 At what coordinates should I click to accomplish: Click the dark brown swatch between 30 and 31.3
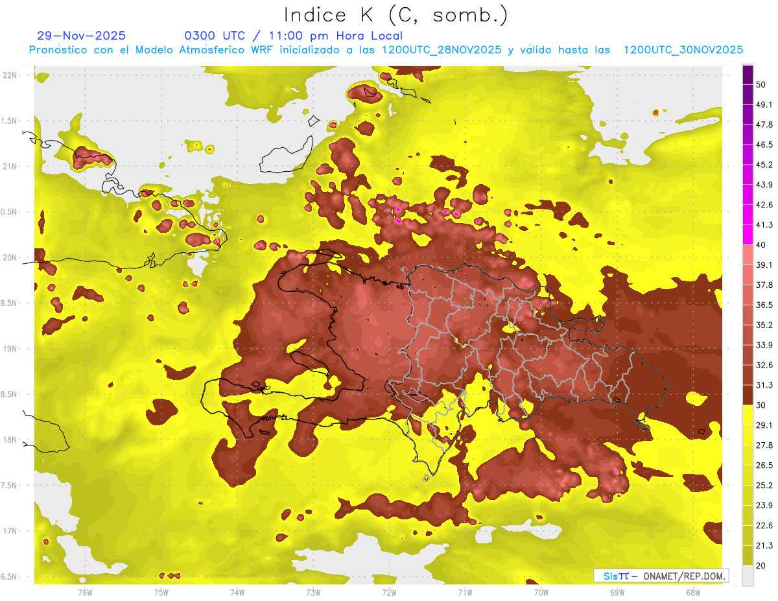click(x=748, y=395)
